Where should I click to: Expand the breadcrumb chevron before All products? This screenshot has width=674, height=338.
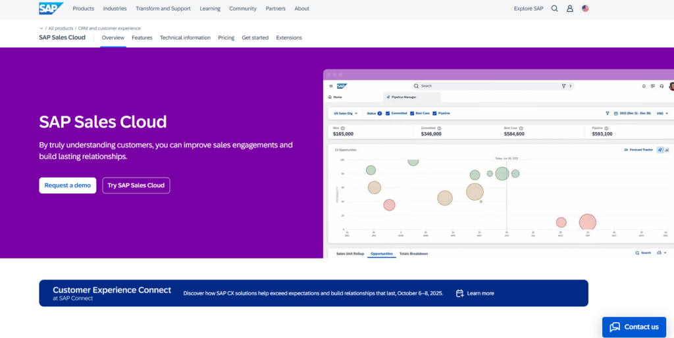[41, 28]
